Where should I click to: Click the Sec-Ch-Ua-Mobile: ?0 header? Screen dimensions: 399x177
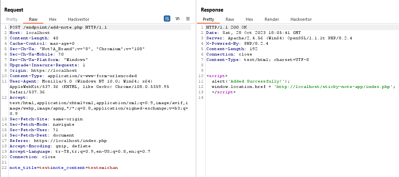point(37,54)
